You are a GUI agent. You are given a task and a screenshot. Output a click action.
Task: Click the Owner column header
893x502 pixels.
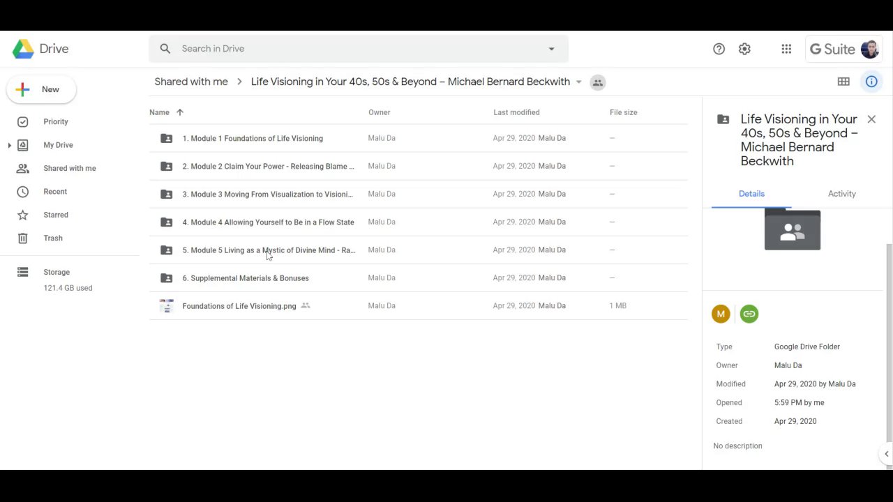point(380,112)
